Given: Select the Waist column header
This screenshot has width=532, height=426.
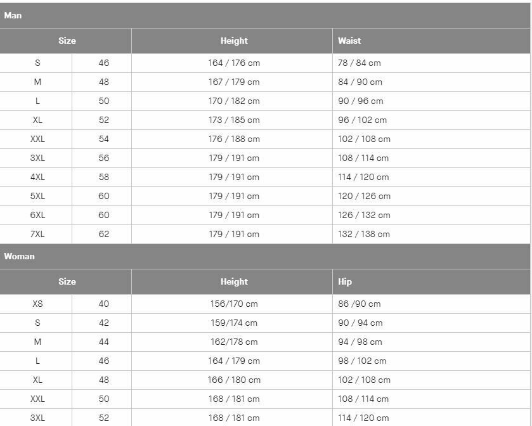Looking at the screenshot, I should (431, 41).
